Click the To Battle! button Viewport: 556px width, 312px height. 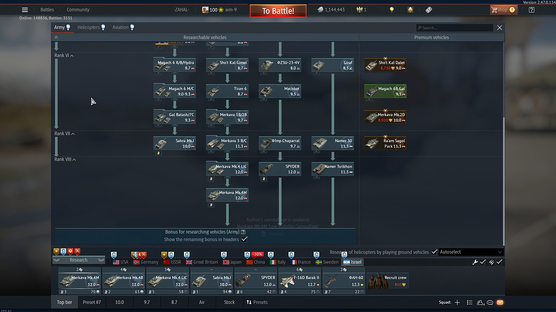278,11
